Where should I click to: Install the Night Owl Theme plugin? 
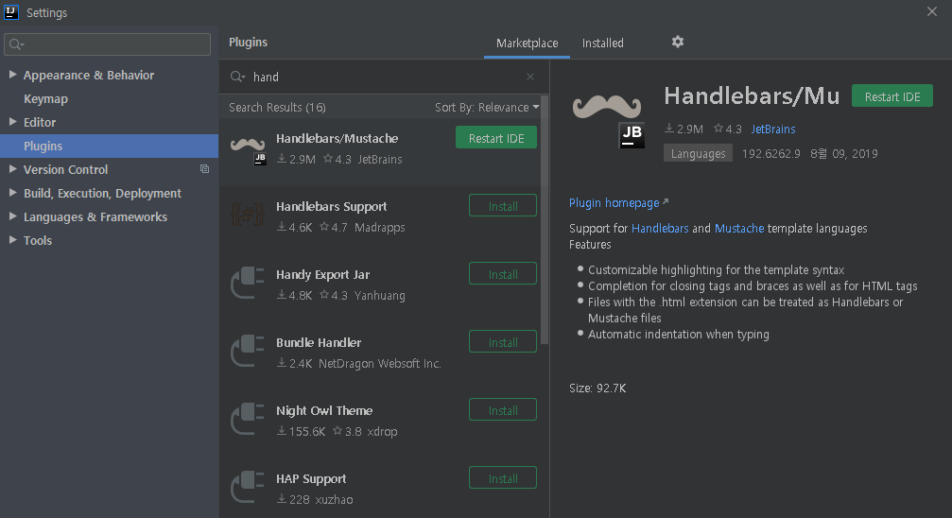coord(503,410)
